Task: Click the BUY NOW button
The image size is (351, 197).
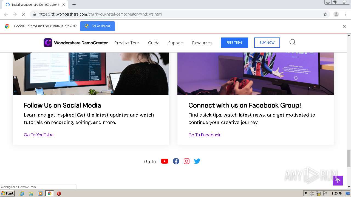Action: click(267, 43)
